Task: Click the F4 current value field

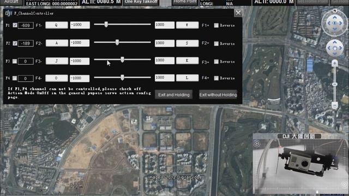Action: point(26,78)
